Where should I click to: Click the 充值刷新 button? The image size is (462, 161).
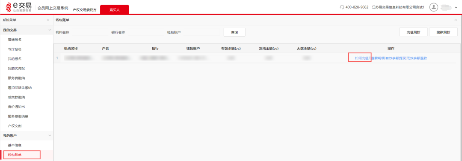click(x=413, y=32)
